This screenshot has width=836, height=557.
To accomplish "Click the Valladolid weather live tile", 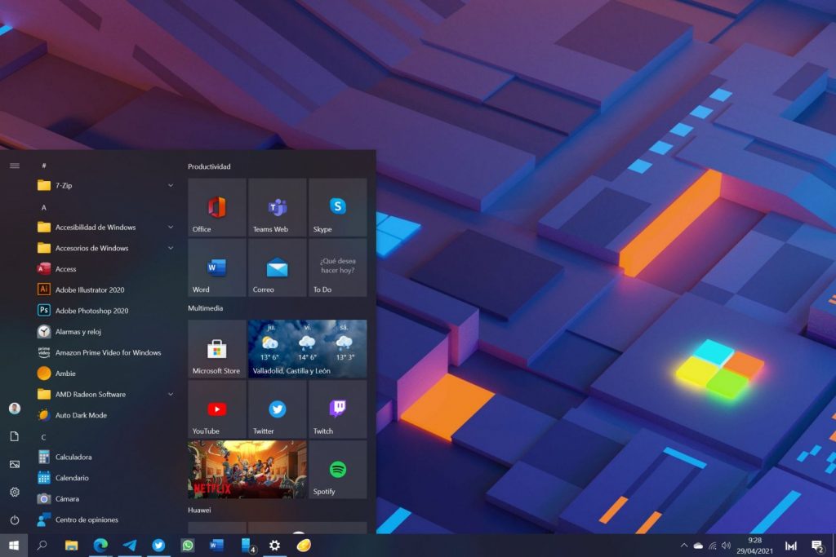I will (x=307, y=349).
